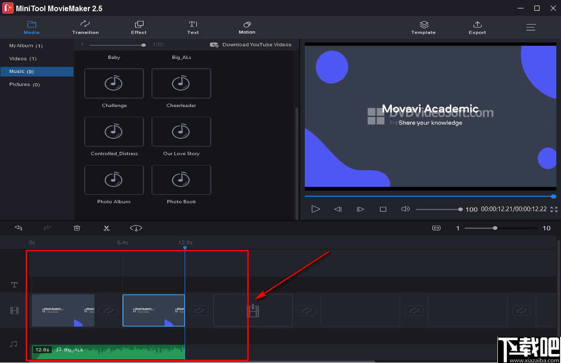Play the preview video

[316, 209]
